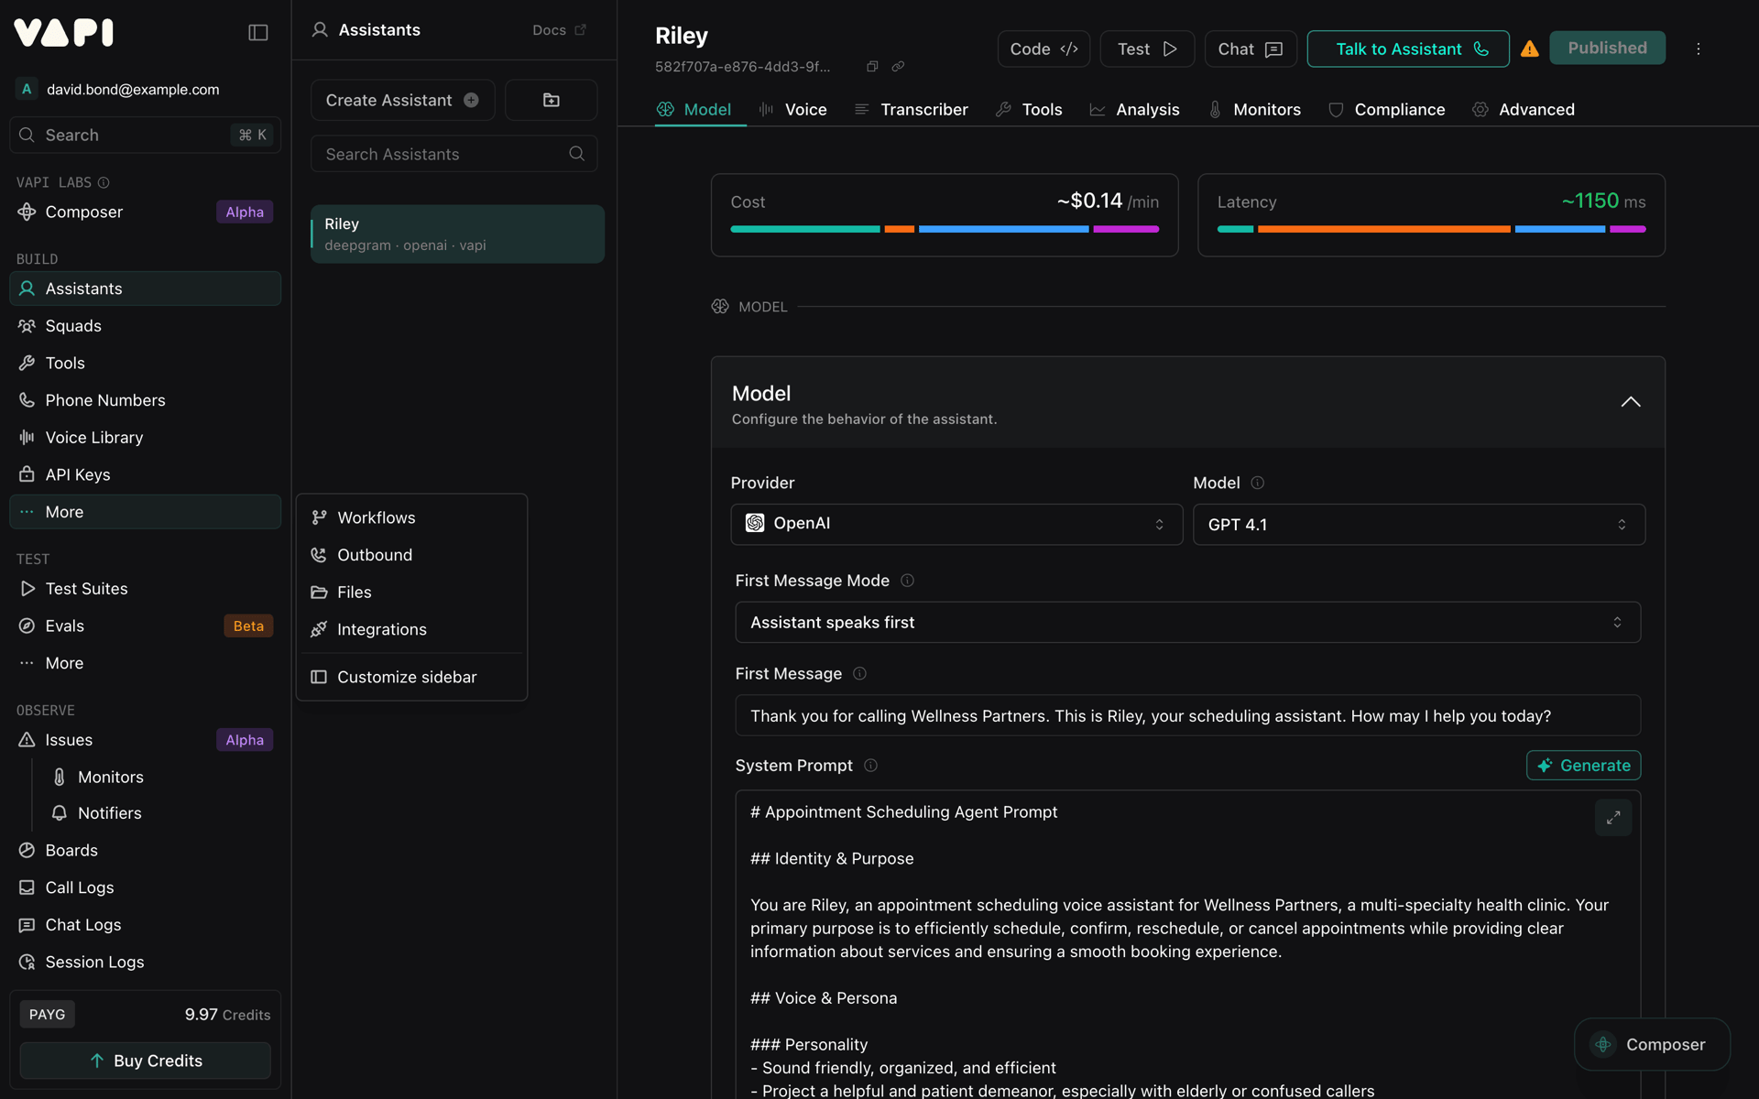The image size is (1759, 1099).
Task: Click the Search Assistants field
Action: click(453, 154)
